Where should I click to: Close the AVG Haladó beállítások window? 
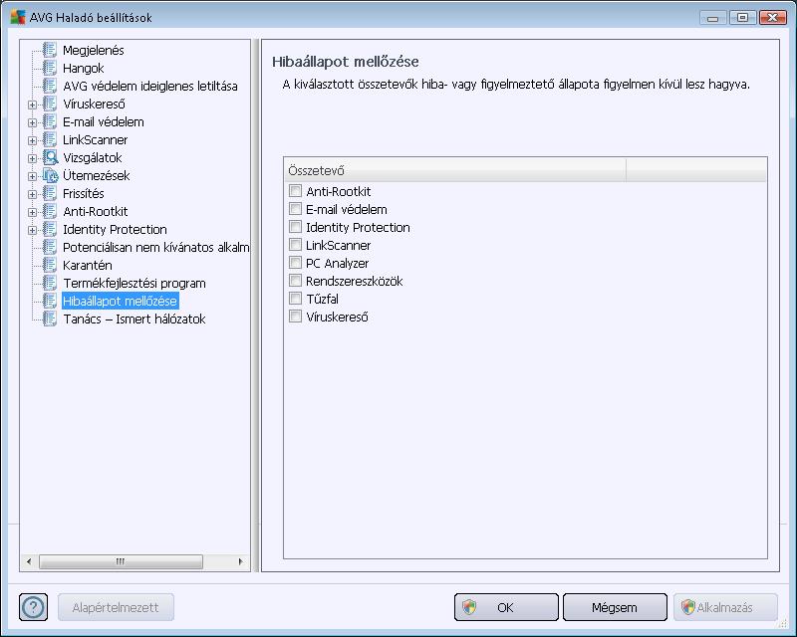tap(773, 18)
